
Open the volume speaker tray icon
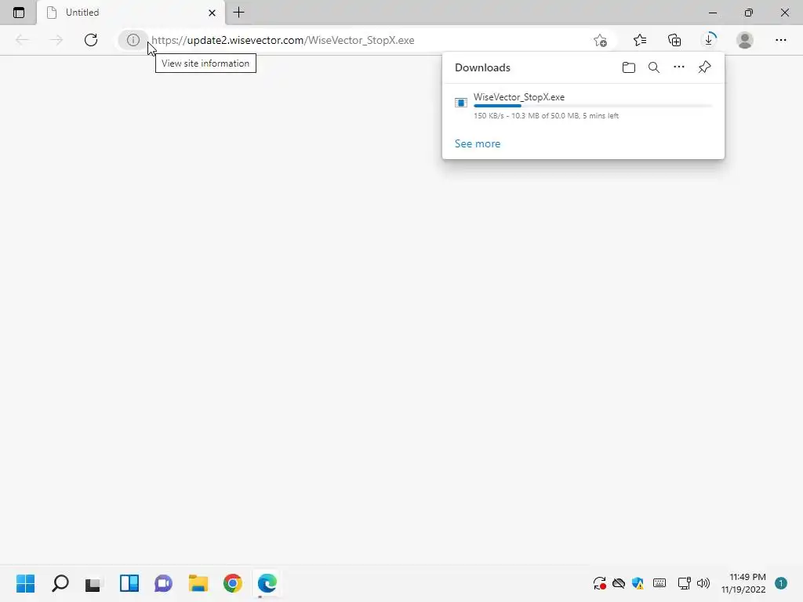pos(703,583)
